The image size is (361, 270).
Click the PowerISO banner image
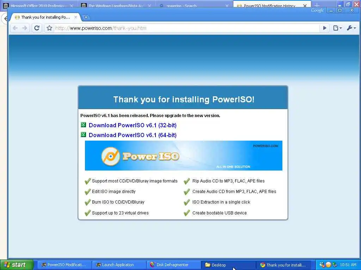point(183,155)
